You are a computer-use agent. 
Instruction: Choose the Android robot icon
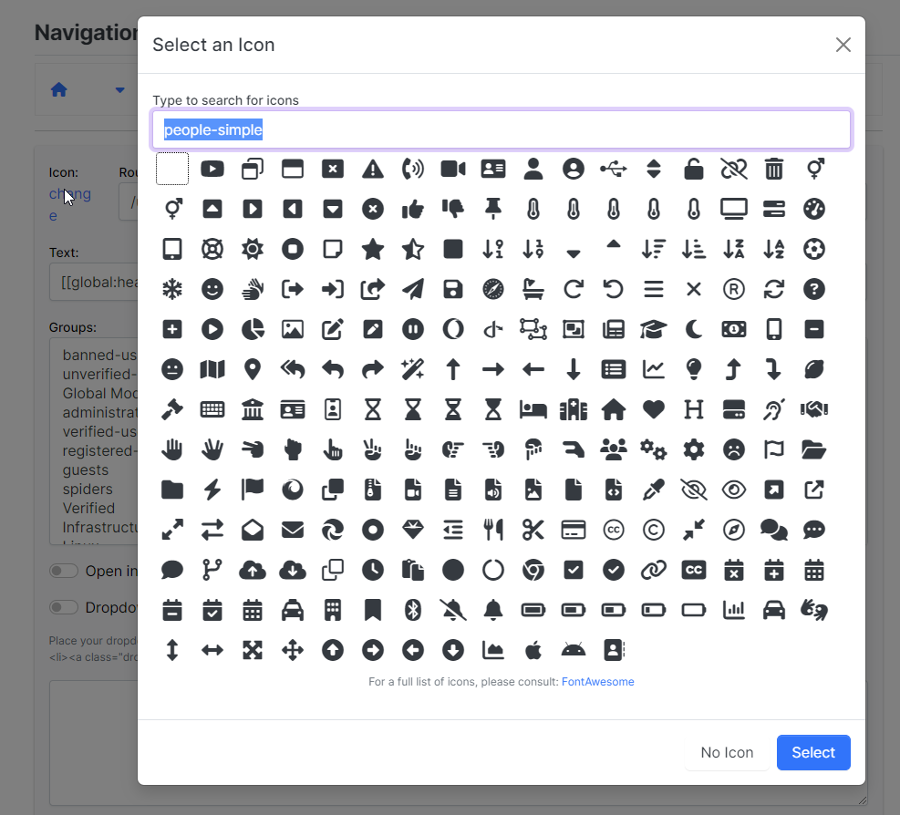click(574, 650)
